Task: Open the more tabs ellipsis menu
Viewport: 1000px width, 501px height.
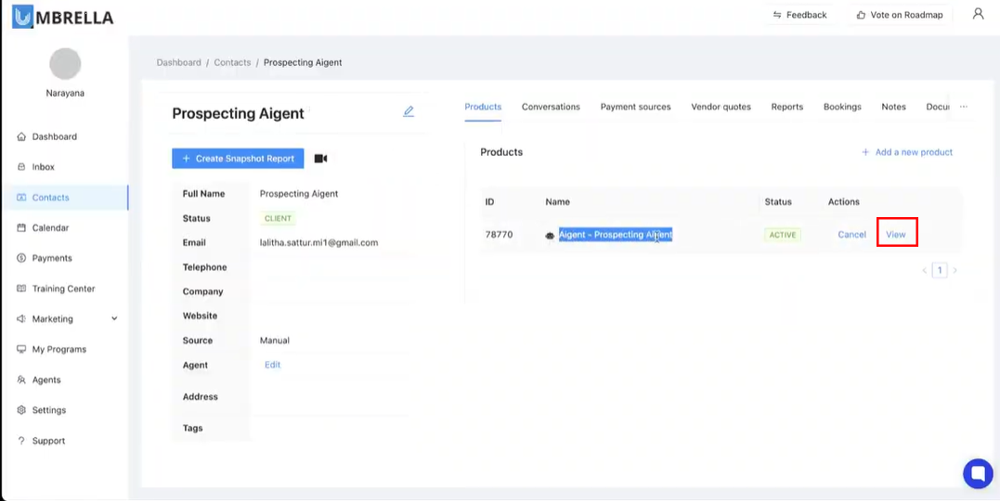Action: point(963,107)
